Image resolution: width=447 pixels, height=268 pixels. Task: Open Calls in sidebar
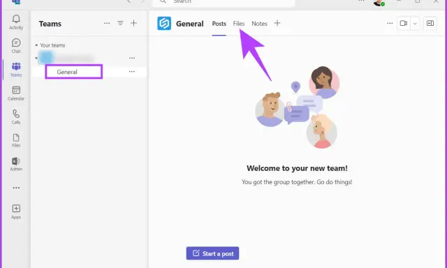coord(16,117)
